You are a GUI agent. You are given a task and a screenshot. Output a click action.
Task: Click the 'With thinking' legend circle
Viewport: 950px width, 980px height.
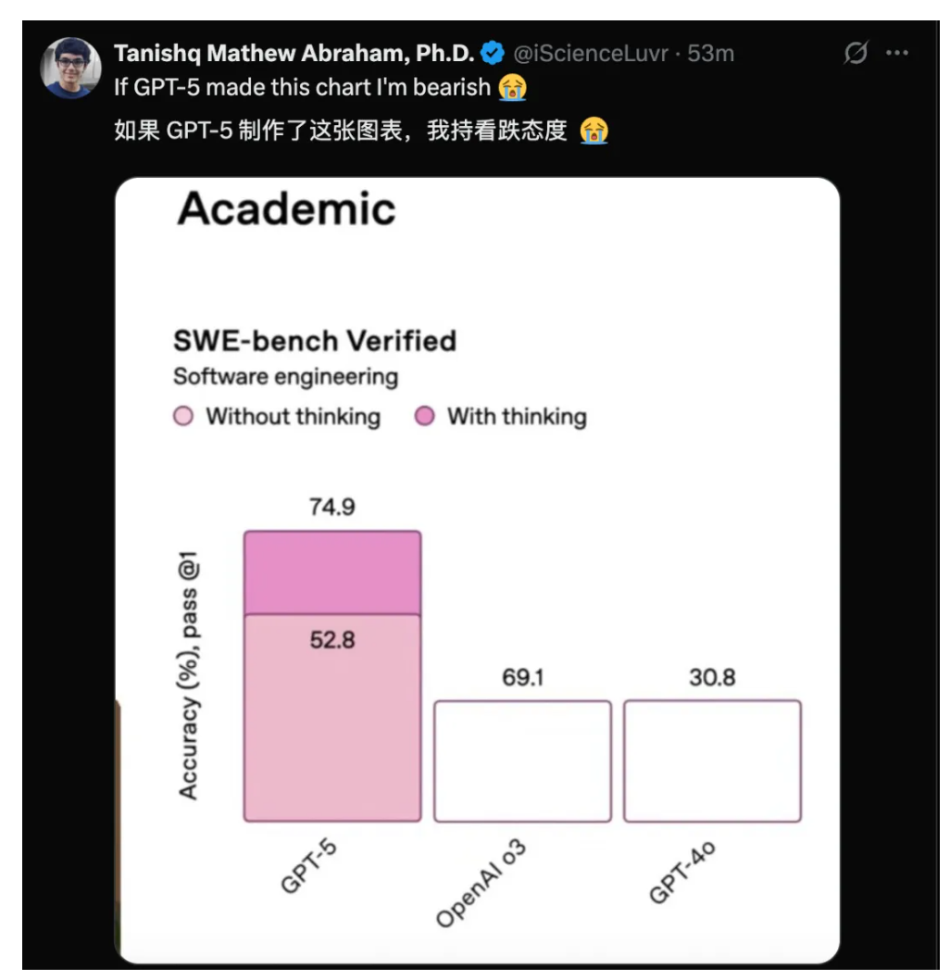(x=425, y=417)
